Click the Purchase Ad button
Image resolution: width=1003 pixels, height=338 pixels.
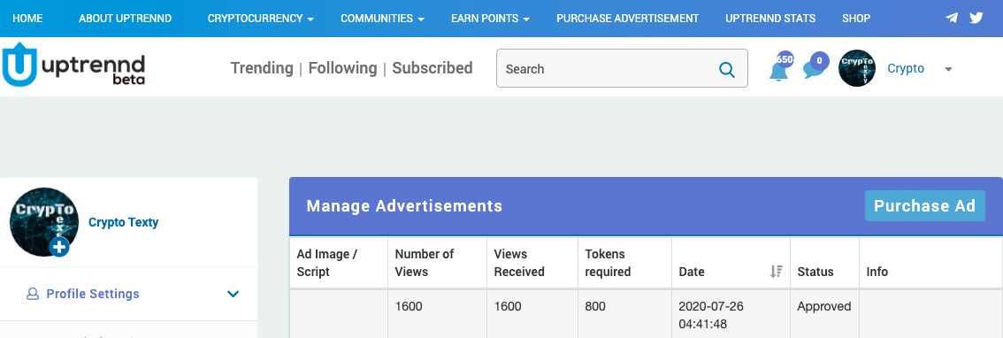coord(925,205)
